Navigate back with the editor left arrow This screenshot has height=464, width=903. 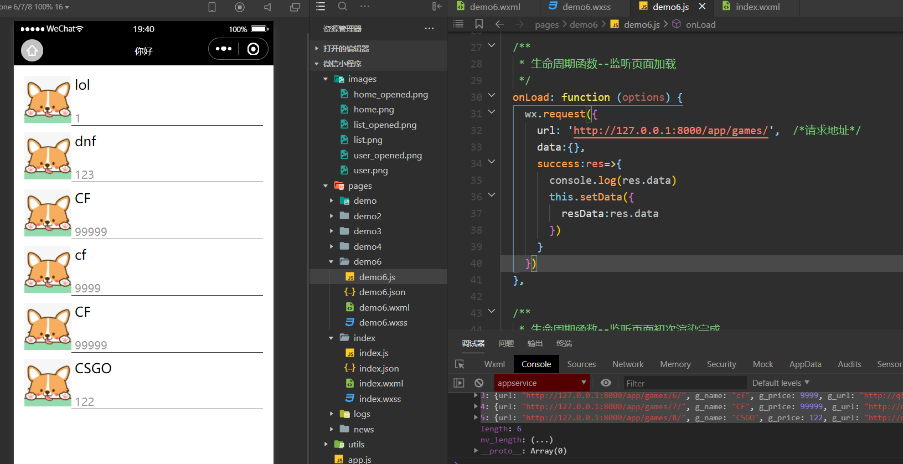click(x=499, y=24)
